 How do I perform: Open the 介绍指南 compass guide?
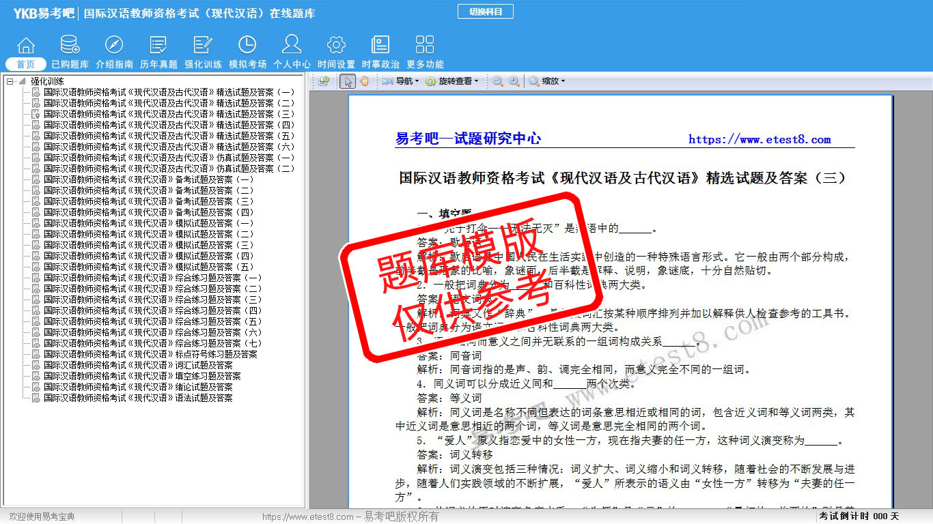tap(114, 51)
